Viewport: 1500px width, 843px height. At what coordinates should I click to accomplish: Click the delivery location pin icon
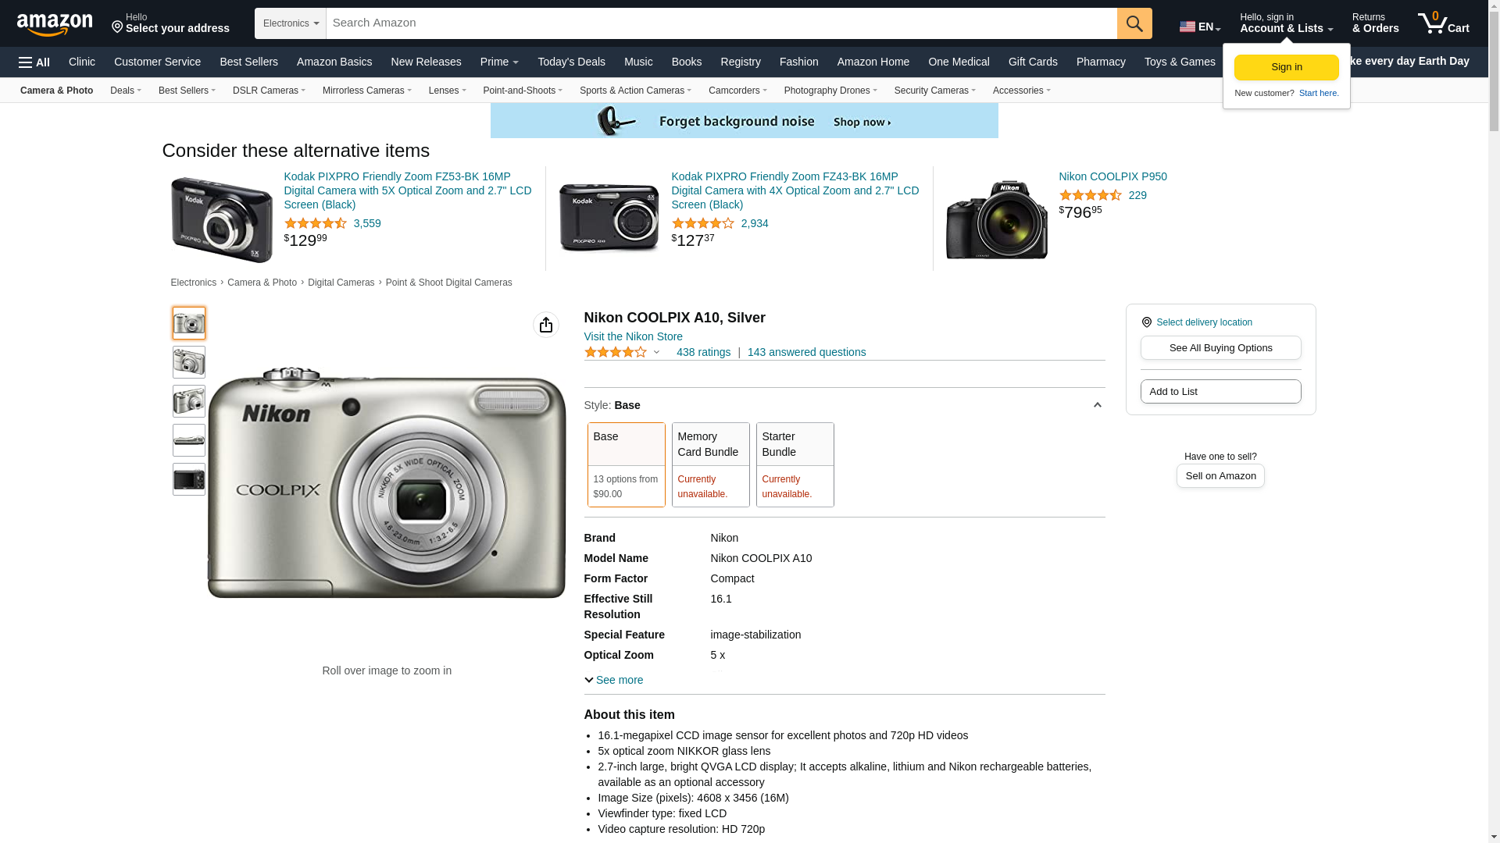click(x=1147, y=322)
